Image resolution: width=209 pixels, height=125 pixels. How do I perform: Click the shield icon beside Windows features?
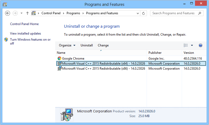click(6, 40)
